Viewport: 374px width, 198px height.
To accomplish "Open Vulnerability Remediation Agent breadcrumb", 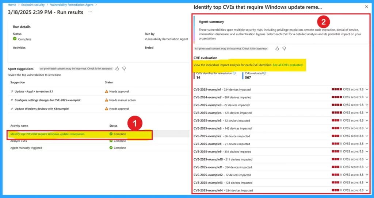I will 72,5.
